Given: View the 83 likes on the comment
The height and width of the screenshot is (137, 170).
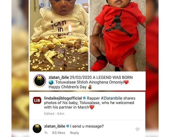Looking at the screenshot, I should 59,133.
